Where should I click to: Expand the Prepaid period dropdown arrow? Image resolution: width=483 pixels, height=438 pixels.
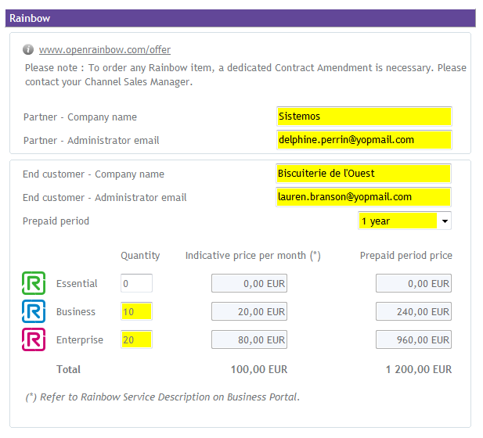click(x=445, y=221)
